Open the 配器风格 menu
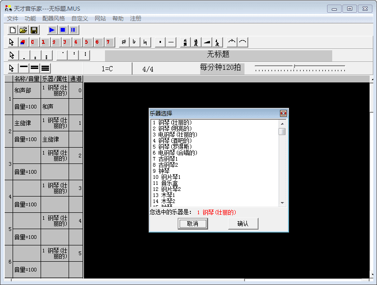377x285 pixels. [54, 19]
